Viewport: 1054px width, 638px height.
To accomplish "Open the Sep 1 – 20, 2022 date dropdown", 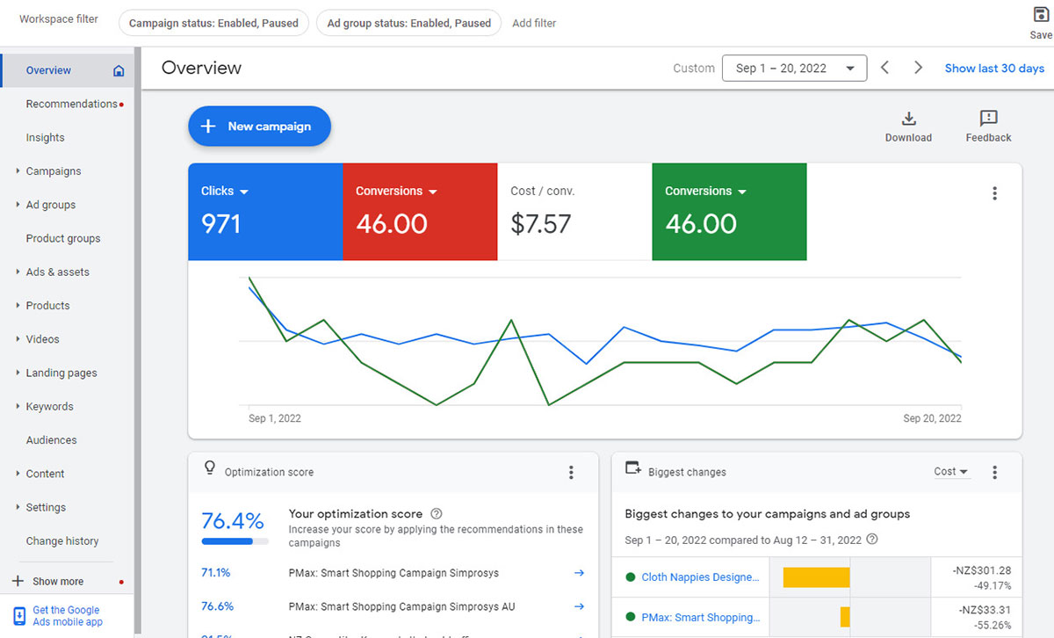I will coord(794,69).
